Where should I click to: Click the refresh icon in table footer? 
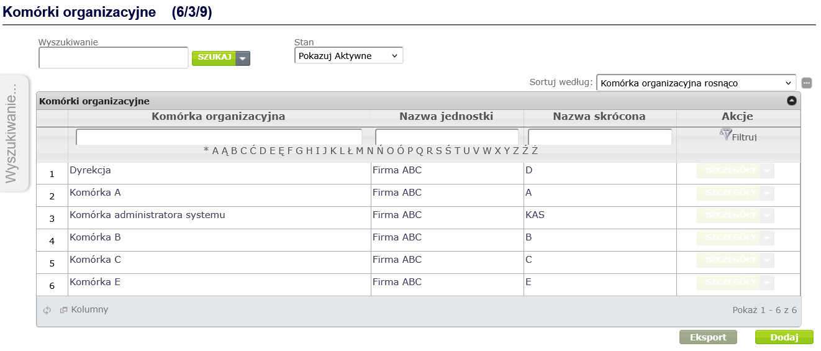(x=47, y=310)
